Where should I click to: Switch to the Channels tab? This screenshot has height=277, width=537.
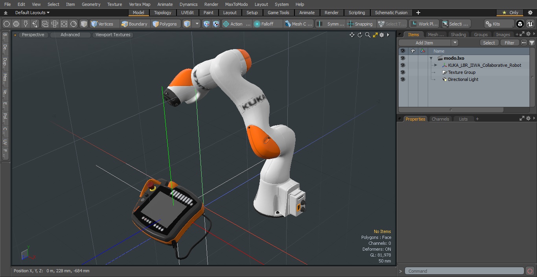click(440, 119)
